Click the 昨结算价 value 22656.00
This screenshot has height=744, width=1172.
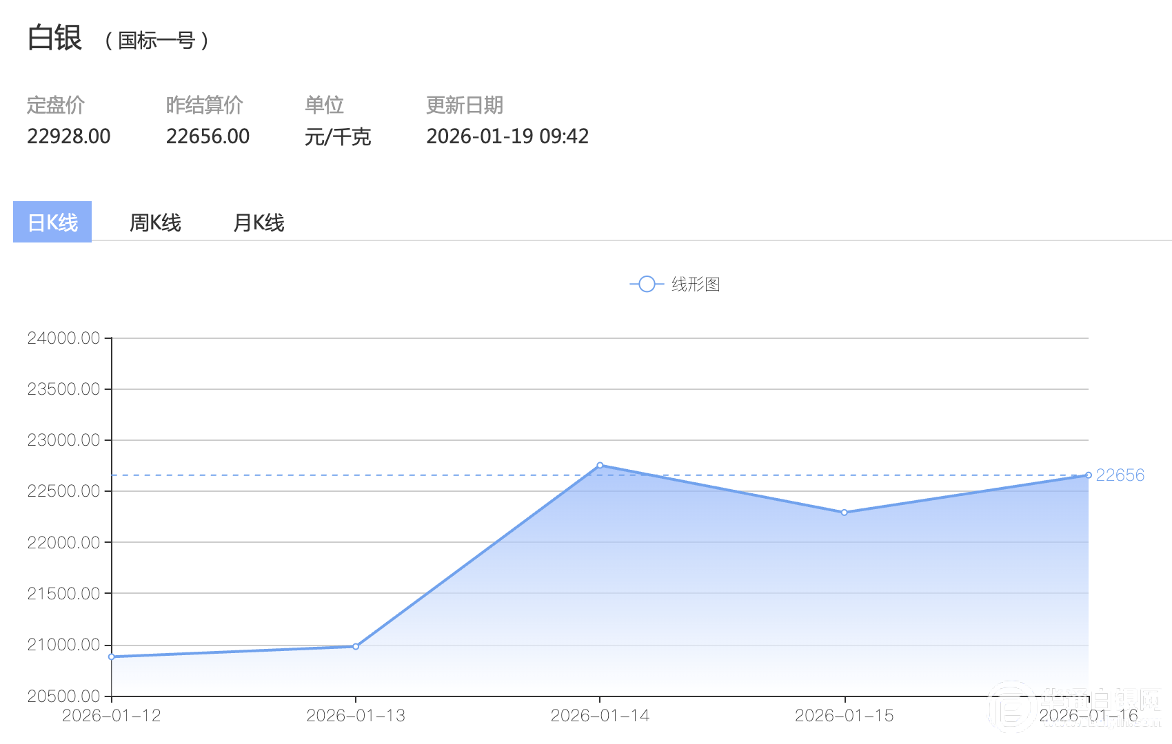click(x=208, y=136)
